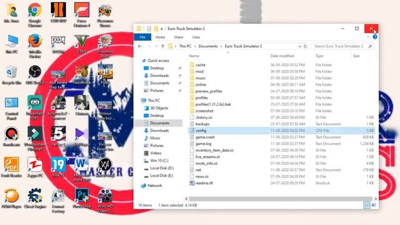Viewport: 400px width, 225px height.
Task: Open the This PC desktop icon
Action: point(11,44)
